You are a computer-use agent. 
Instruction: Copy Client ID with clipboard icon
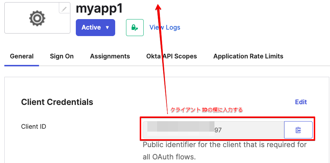tap(298, 130)
